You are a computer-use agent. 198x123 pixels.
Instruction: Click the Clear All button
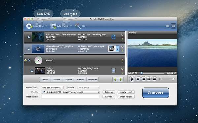(81, 79)
